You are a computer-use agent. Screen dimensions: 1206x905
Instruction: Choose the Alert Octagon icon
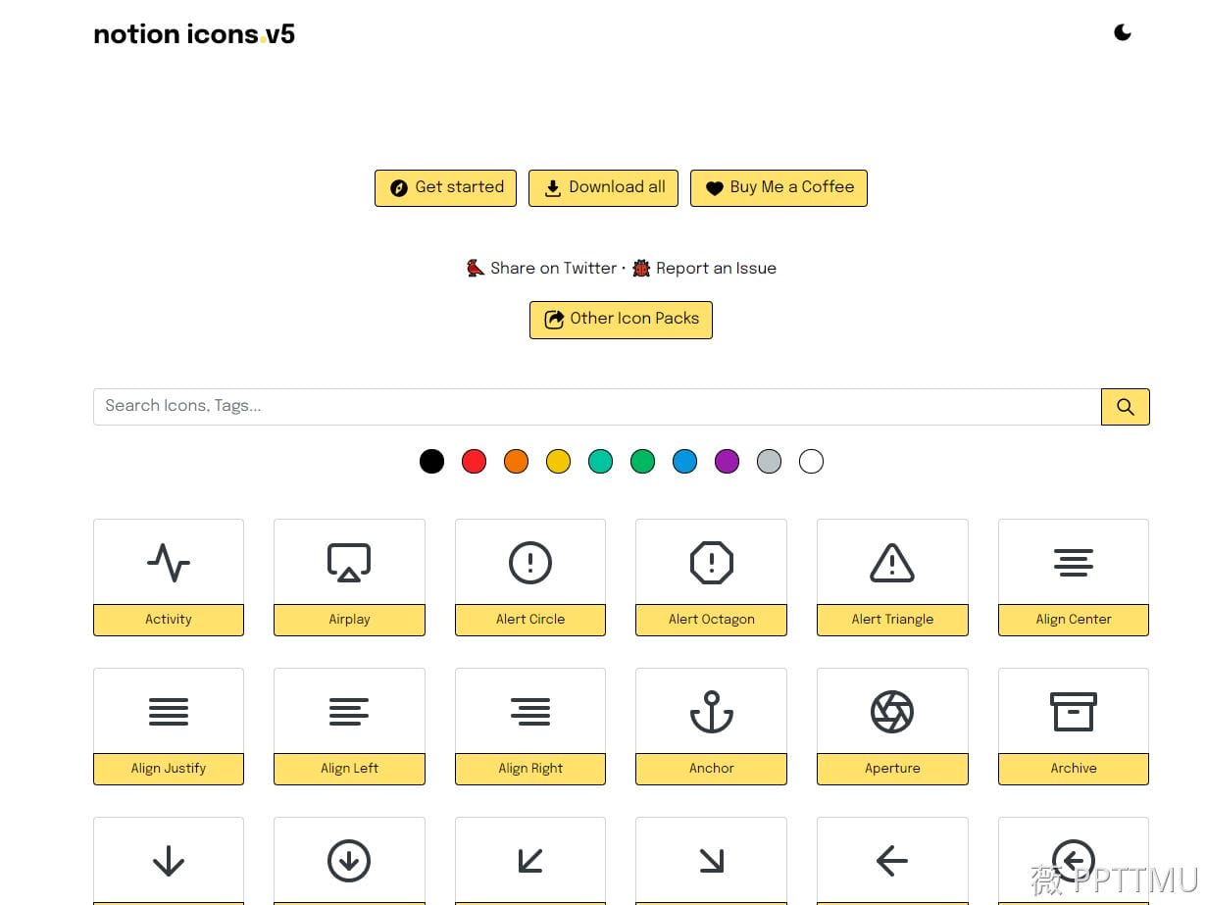[712, 563]
